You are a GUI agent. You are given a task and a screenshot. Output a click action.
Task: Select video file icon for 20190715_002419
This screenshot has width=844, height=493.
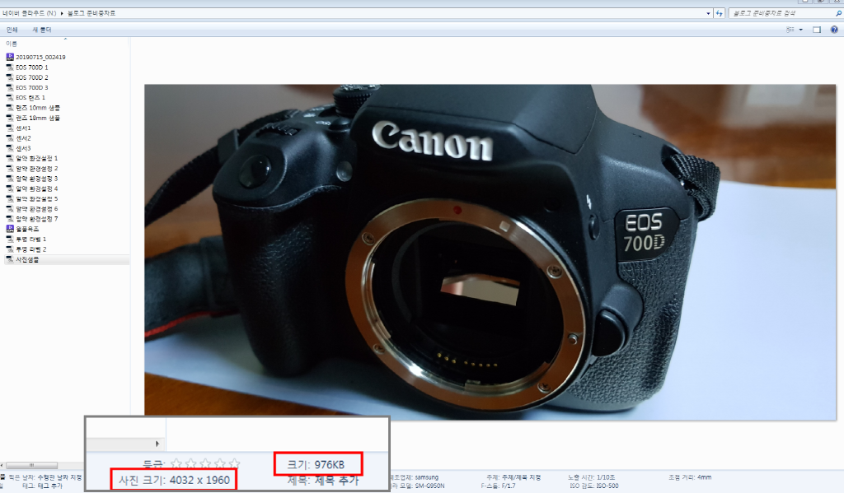click(10, 57)
